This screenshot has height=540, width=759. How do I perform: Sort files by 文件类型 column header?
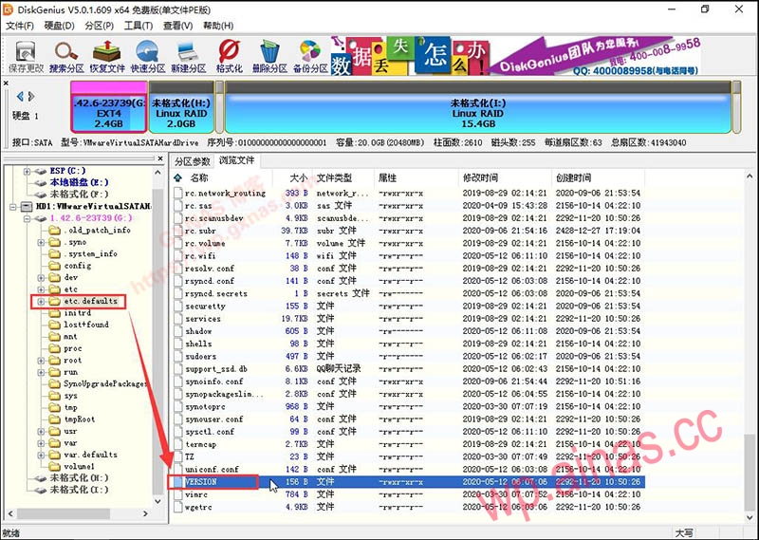(334, 177)
